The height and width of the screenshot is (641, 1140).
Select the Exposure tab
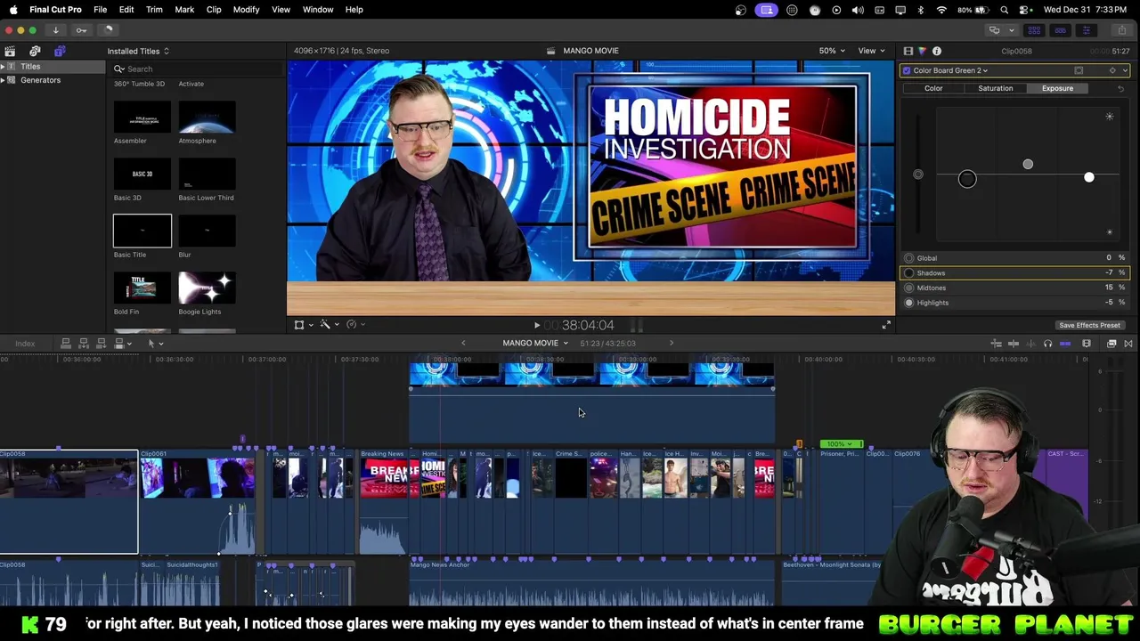[1057, 88]
